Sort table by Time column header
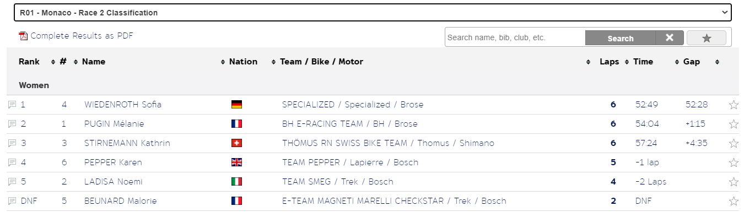 pos(643,62)
